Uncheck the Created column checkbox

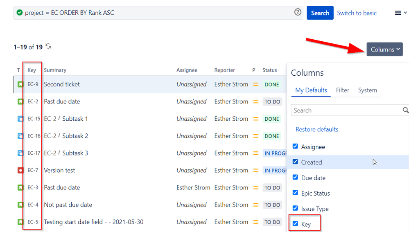click(295, 162)
